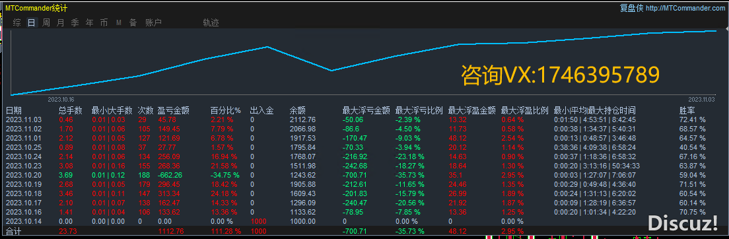
Task: Click the 出入金 column header
Action: [x=261, y=111]
